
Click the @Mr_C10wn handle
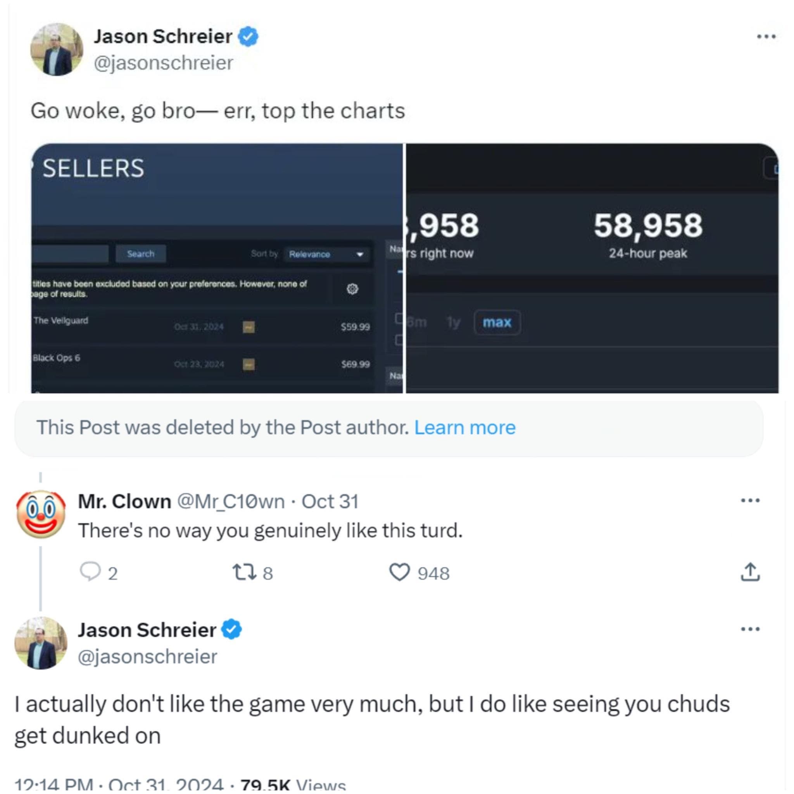pos(231,501)
